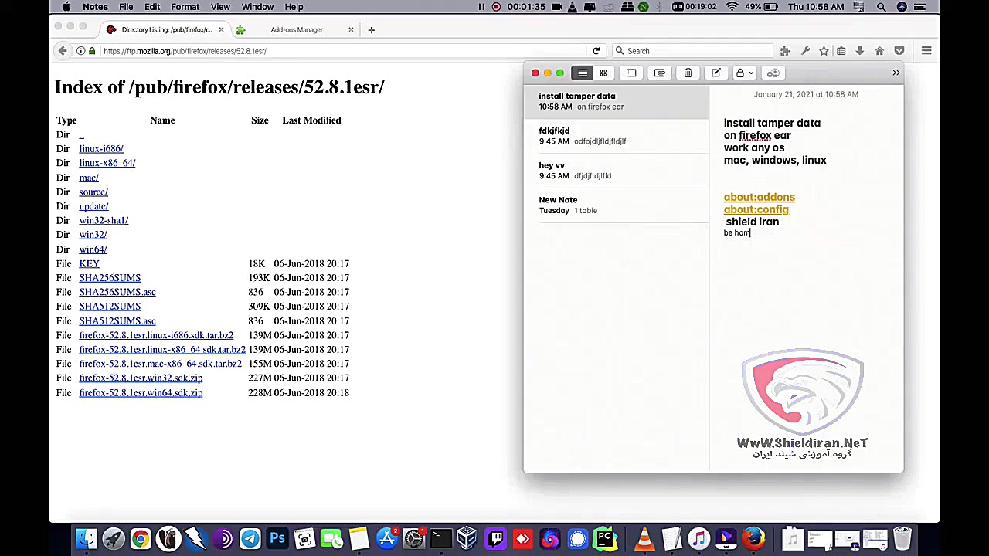Open Photoshop from the Dock
The height and width of the screenshot is (556, 989).
[x=277, y=538]
